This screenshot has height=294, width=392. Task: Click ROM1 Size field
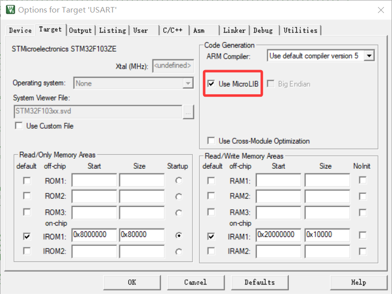click(142, 180)
